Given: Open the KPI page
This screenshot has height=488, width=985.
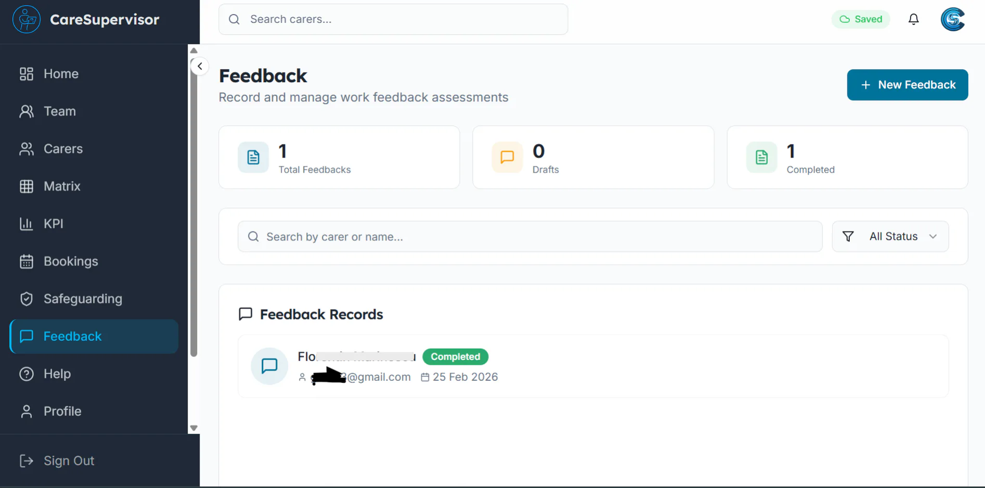Looking at the screenshot, I should [94, 224].
